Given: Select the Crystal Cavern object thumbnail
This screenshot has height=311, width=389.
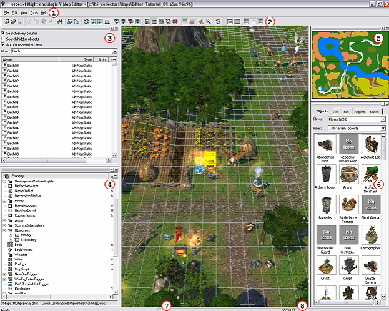Looking at the screenshot, I should pyautogui.click(x=371, y=265).
